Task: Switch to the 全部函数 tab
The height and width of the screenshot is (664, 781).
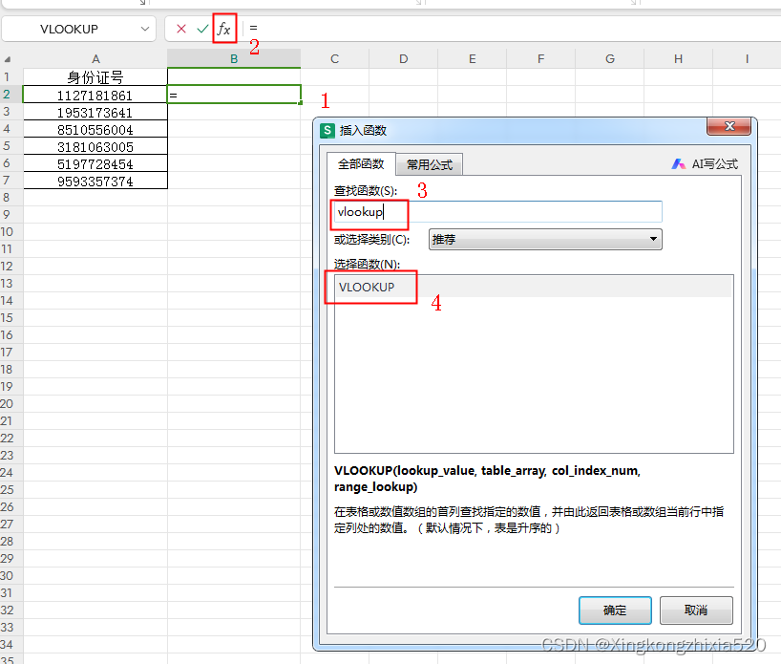Action: point(361,164)
